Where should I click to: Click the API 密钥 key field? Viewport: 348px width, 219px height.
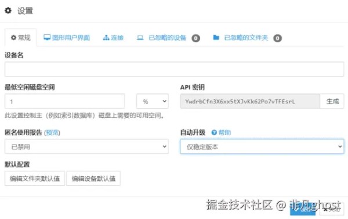pyautogui.click(x=250, y=101)
